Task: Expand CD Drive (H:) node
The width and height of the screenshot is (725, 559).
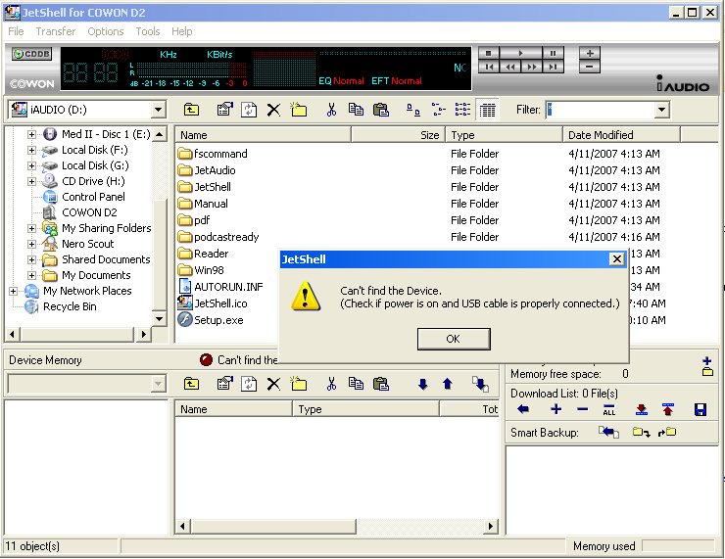Action: coord(31,181)
